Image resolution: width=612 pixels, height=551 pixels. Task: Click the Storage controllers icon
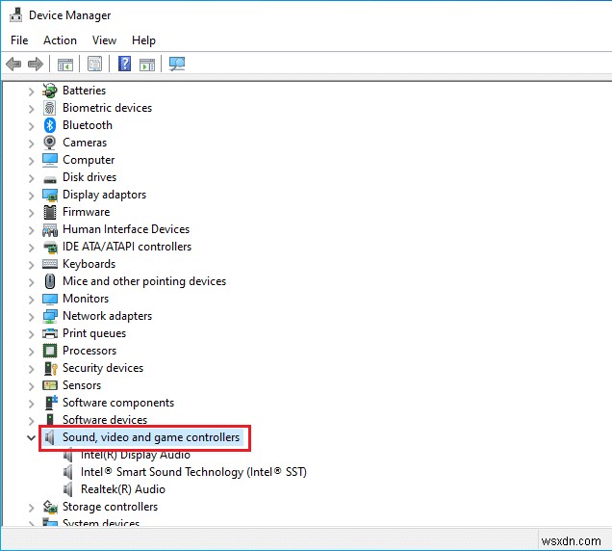point(50,507)
